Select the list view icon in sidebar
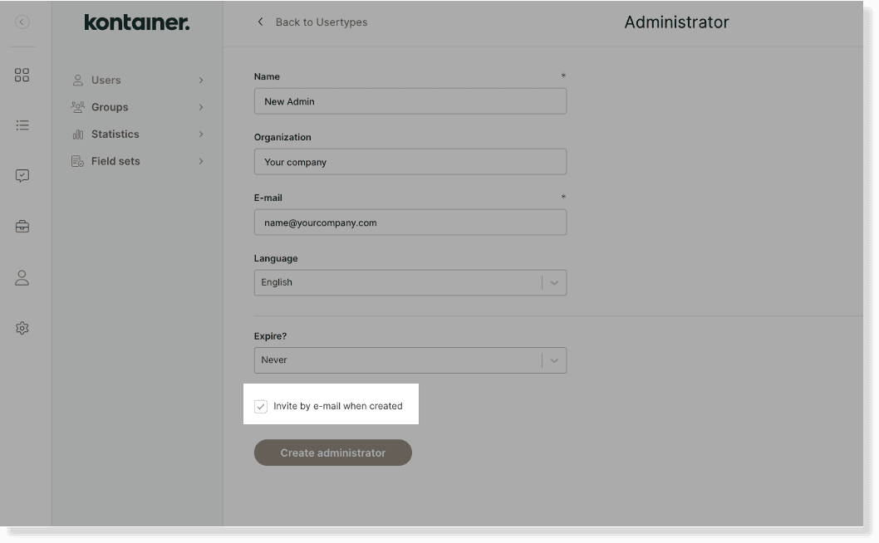This screenshot has height=543, width=879. [x=22, y=125]
